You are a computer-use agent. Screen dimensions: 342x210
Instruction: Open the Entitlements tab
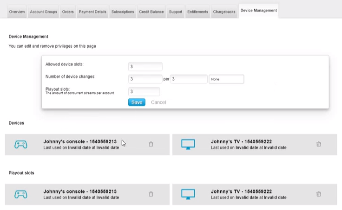click(x=197, y=12)
